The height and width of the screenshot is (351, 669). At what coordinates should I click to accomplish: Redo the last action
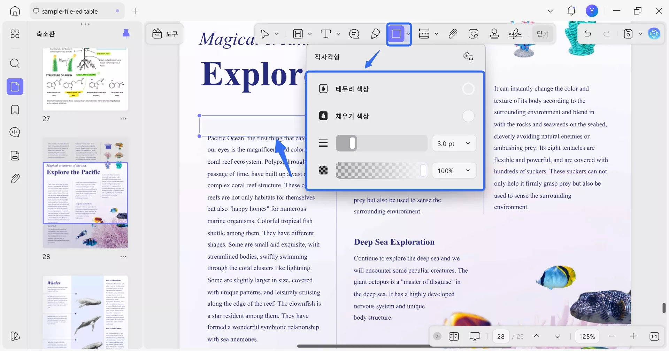607,34
